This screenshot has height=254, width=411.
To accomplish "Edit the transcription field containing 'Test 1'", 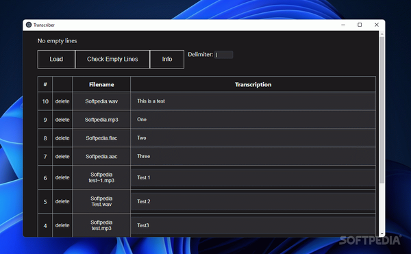I will click(x=253, y=177).
